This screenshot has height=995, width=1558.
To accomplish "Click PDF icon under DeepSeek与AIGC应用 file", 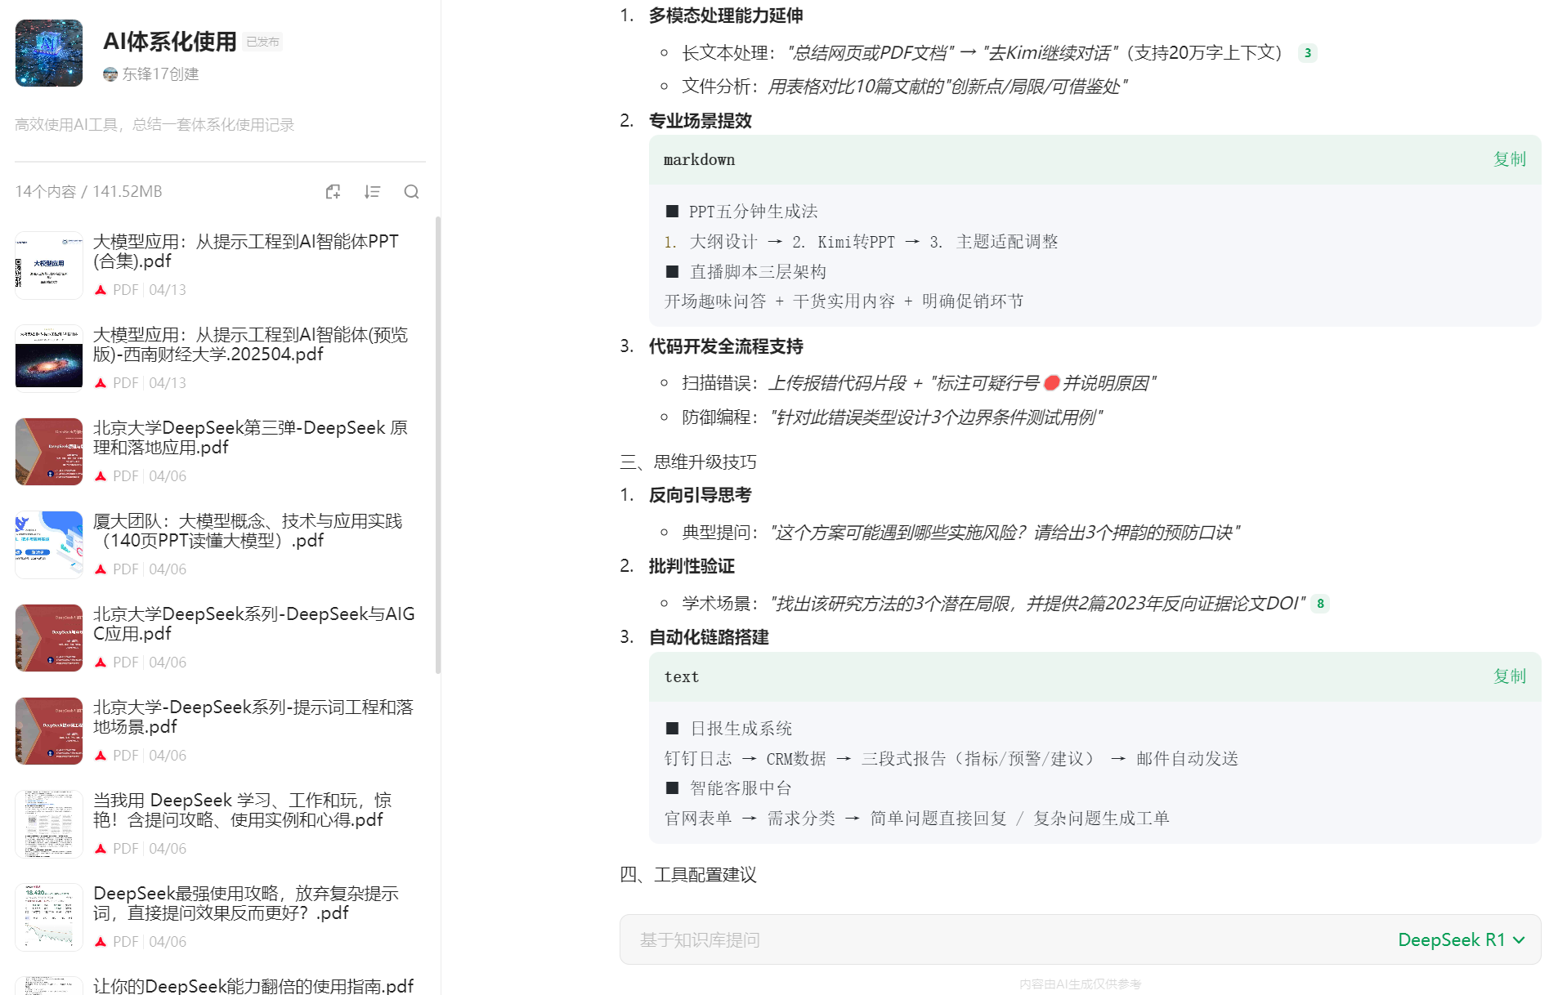I will click(101, 663).
